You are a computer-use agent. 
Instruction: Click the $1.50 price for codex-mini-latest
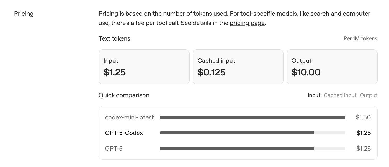363,117
